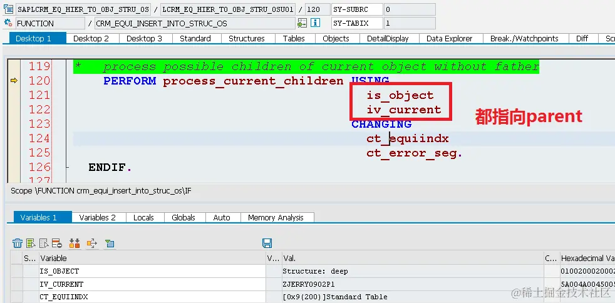Click CHANGING keyword on line 123
The height and width of the screenshot is (303, 615).
pyautogui.click(x=381, y=124)
